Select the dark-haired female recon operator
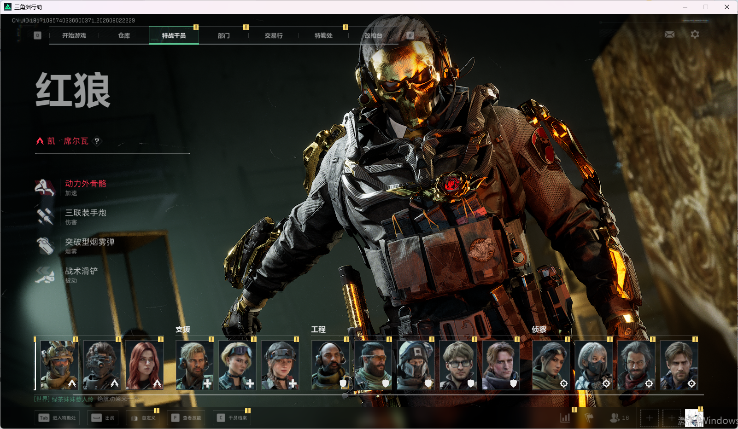 click(x=551, y=365)
